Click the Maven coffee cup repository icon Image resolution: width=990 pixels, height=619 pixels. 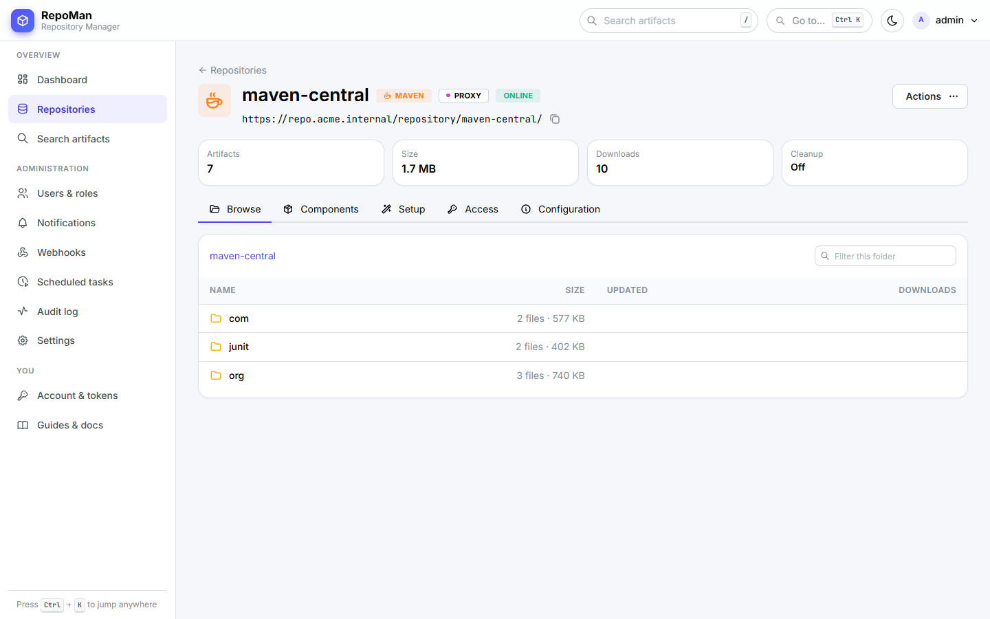(214, 100)
